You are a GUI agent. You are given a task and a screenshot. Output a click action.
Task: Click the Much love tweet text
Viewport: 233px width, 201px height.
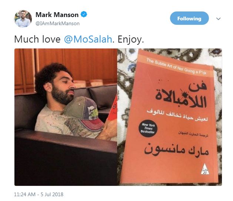(37, 39)
